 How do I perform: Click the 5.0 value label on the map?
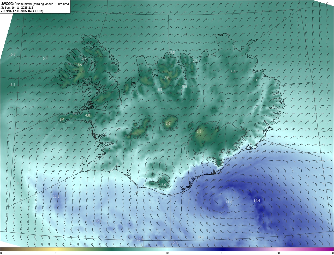[x=164, y=185]
